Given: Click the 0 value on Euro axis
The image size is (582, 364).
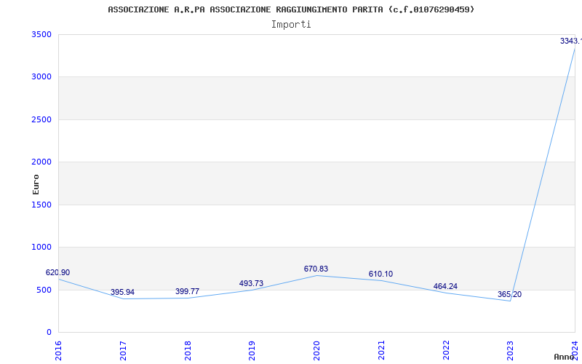Looking at the screenshot, I should coord(49,332).
